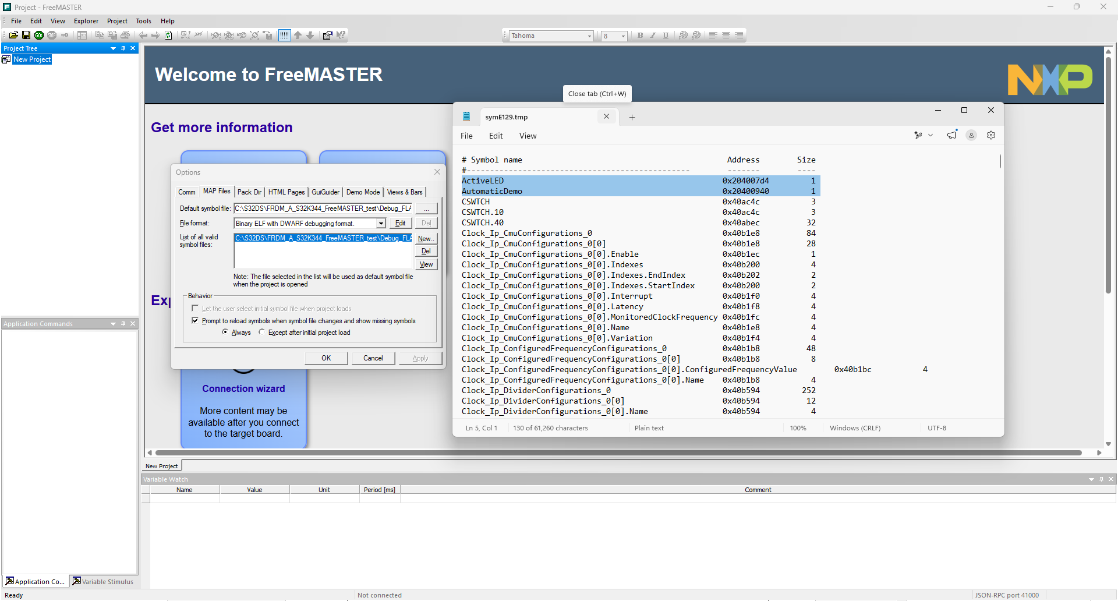Switch to the Demo Mode tab
This screenshot has height=601, width=1118.
363,192
